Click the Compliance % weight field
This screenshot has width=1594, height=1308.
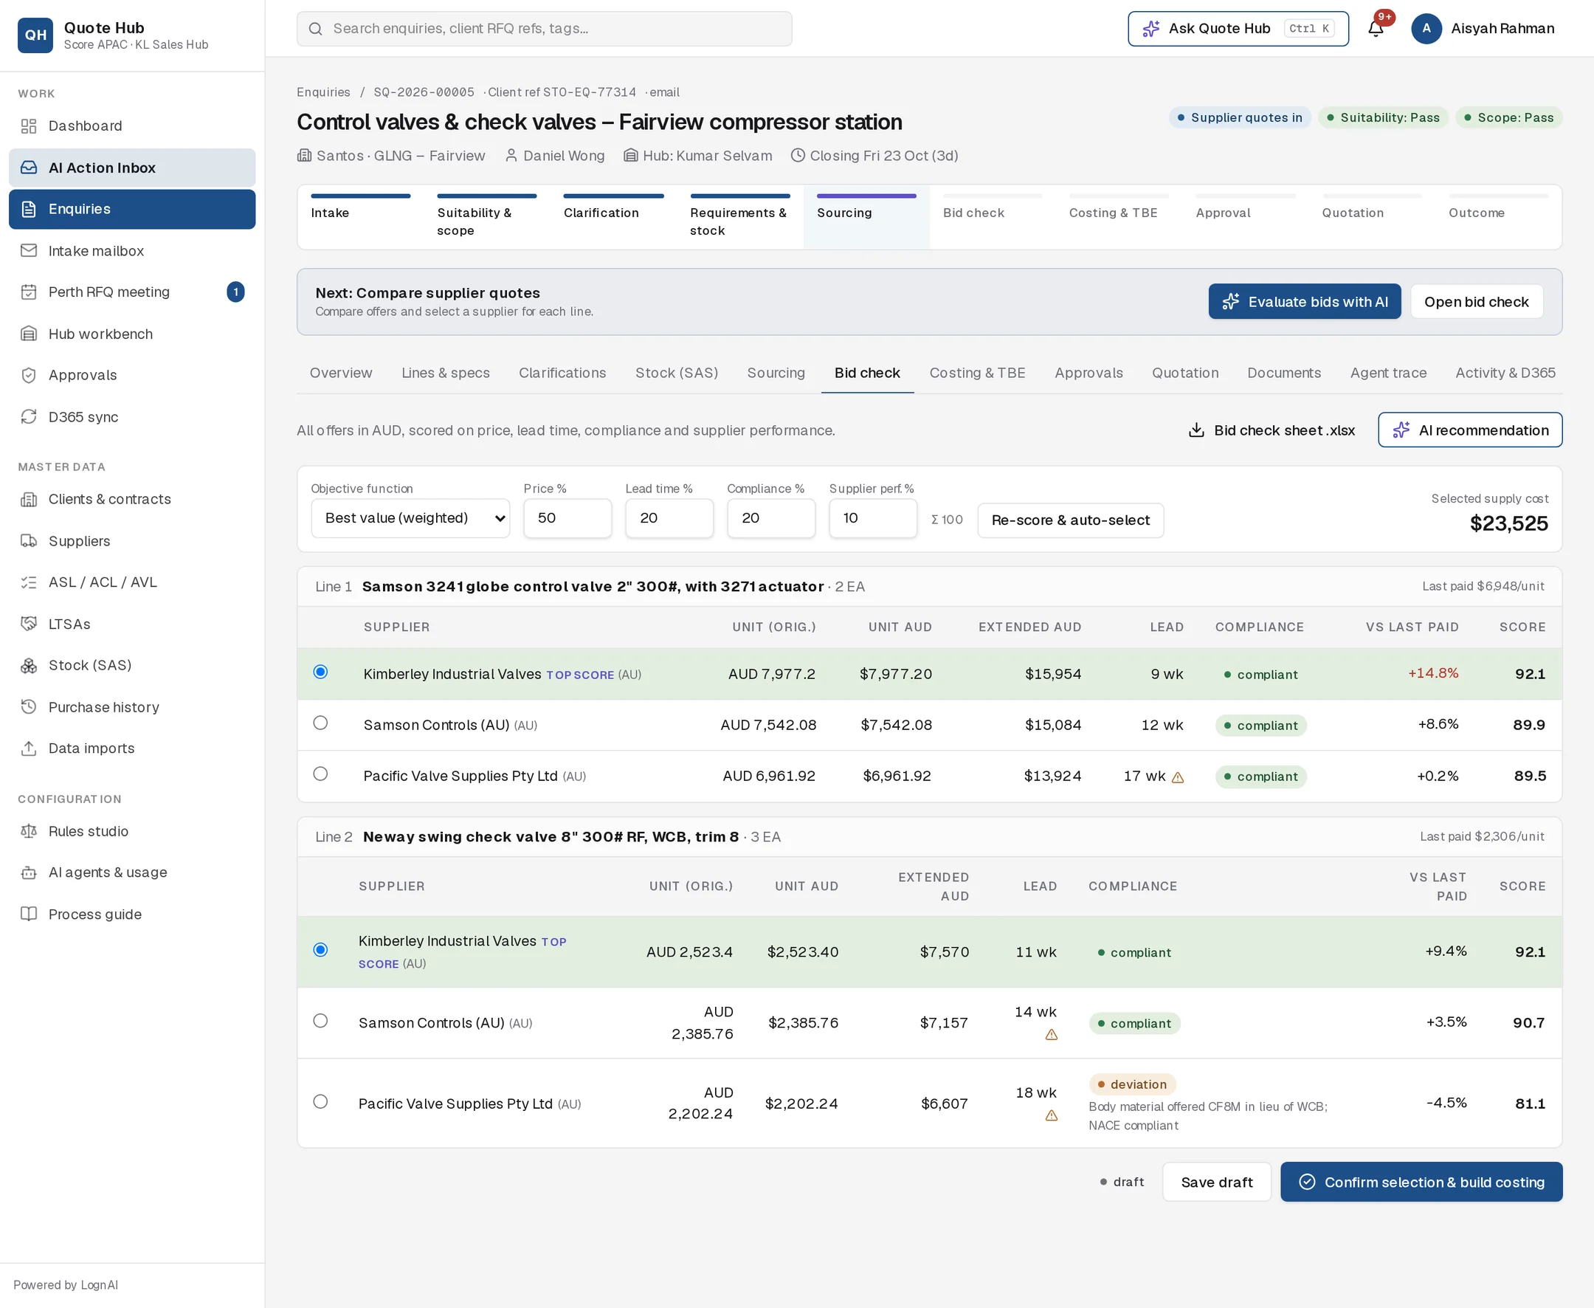770,518
